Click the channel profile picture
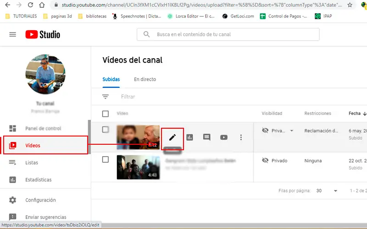The image size is (367, 229). (x=45, y=74)
